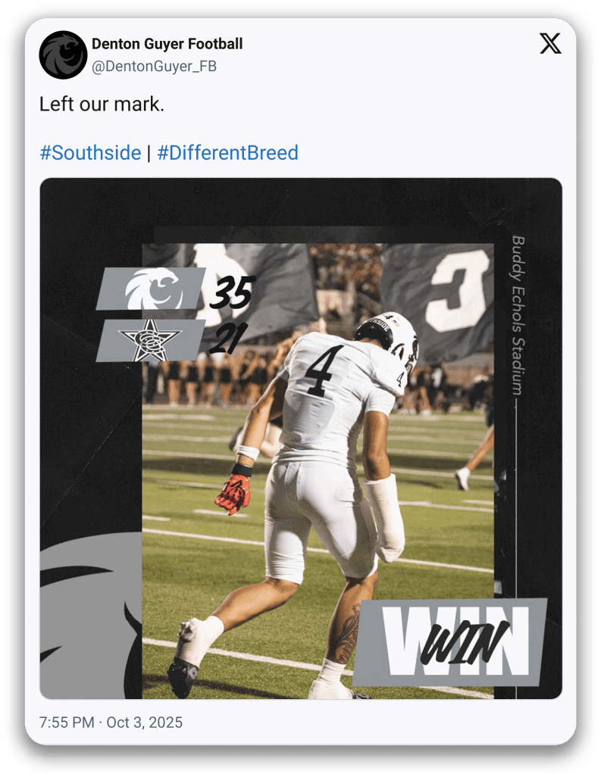This screenshot has width=601, height=777.
Task: Click the score number 35 in graphic
Action: [x=232, y=292]
